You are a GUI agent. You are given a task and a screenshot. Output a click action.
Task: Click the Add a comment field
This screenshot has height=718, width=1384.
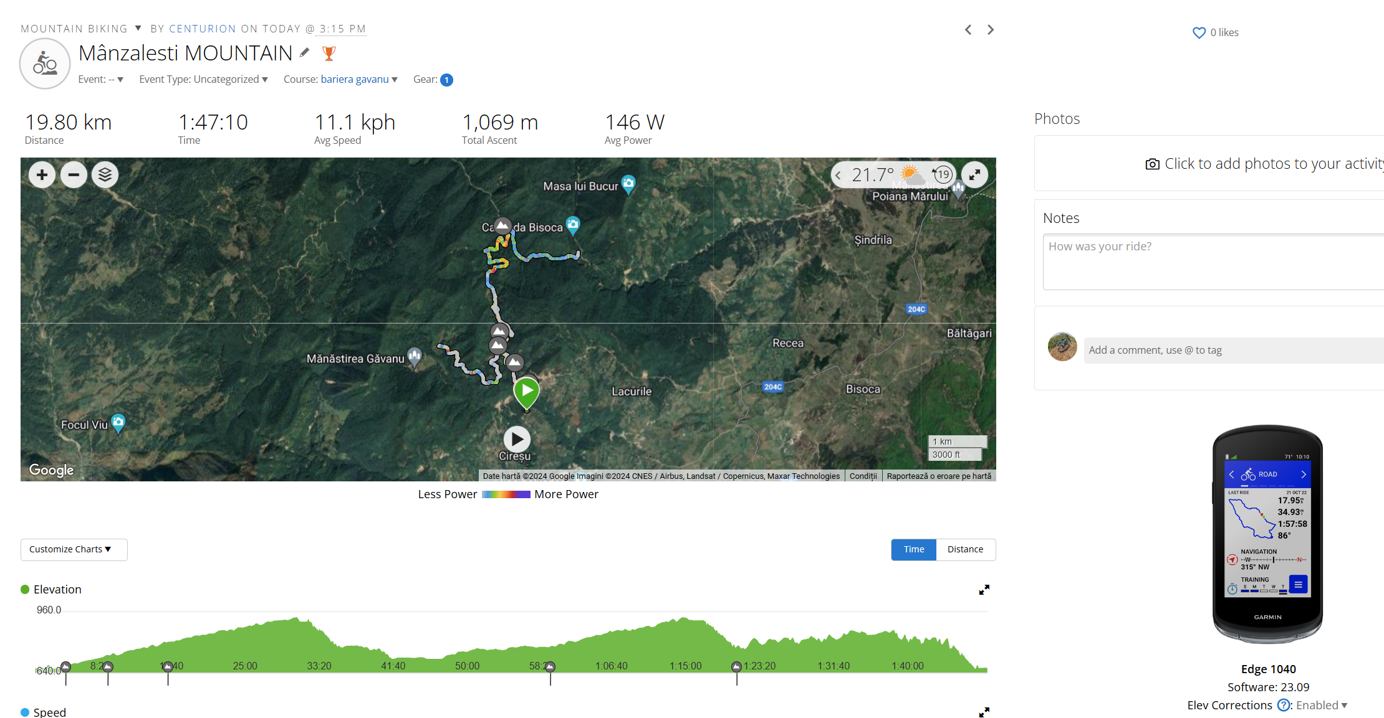(x=1234, y=350)
